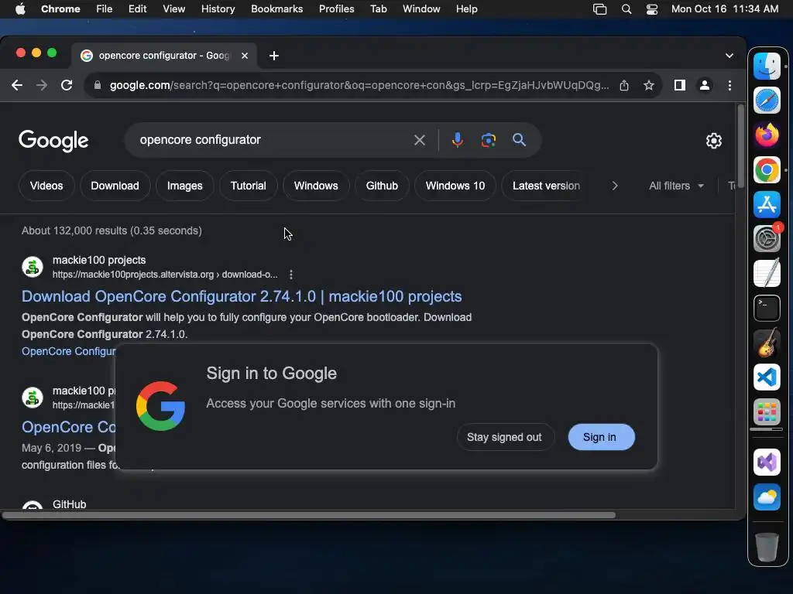This screenshot has height=594, width=793.
Task: Open the Window menu
Action: (x=421, y=9)
